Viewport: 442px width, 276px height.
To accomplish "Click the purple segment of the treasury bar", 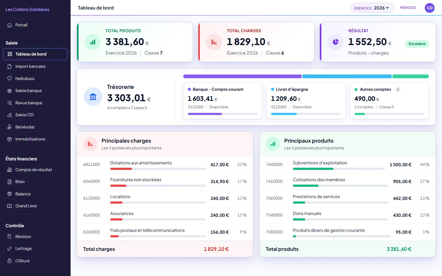I will point(242,76).
